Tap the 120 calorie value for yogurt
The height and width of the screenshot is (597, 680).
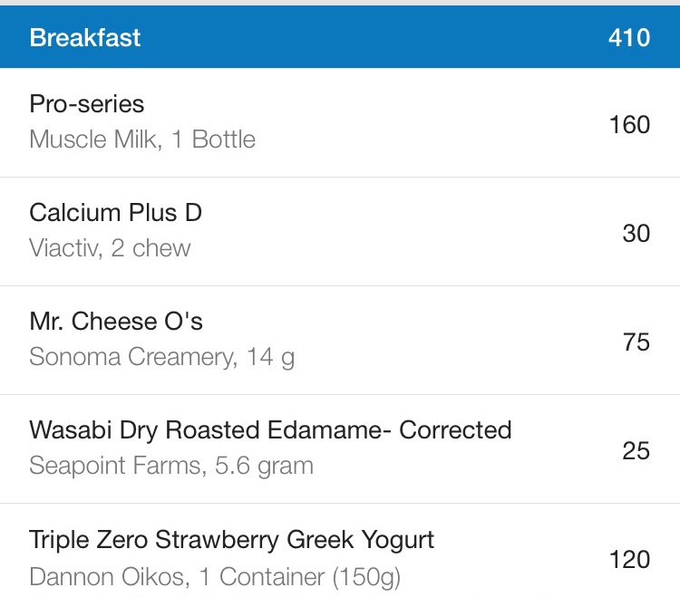click(x=630, y=560)
